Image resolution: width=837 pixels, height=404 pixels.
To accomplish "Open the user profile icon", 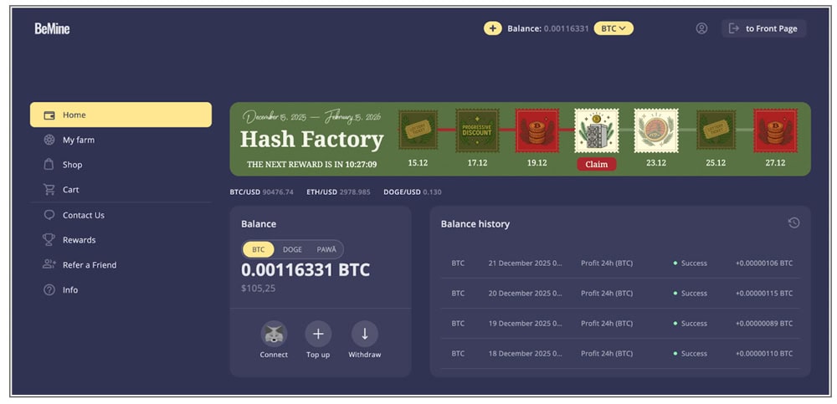I will (701, 28).
